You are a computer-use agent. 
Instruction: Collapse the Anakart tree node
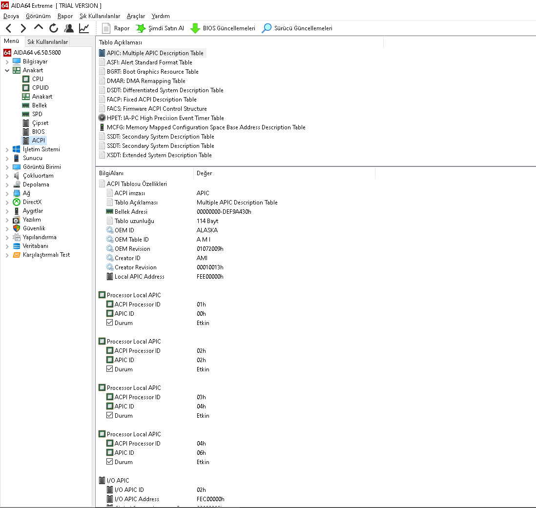(7, 70)
